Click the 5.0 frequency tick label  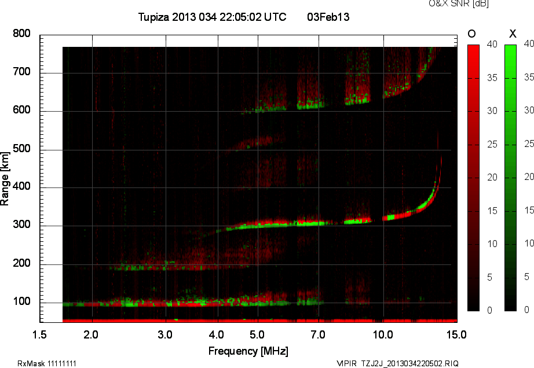tap(257, 334)
